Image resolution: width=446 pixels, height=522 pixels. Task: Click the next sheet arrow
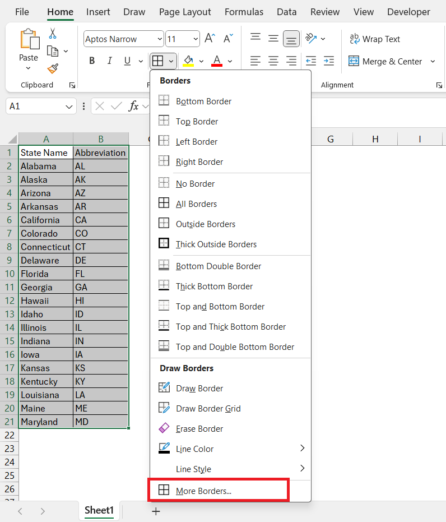(x=42, y=511)
